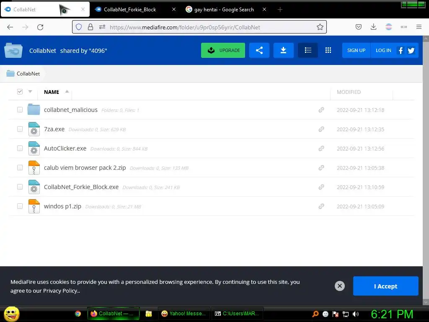The width and height of the screenshot is (429, 322).
Task: Click the browser forward arrow
Action: click(x=25, y=27)
